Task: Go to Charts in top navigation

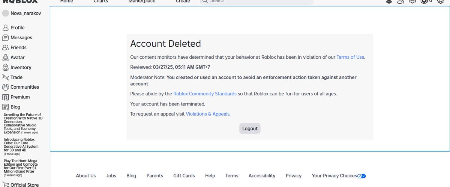Action: 101,1
